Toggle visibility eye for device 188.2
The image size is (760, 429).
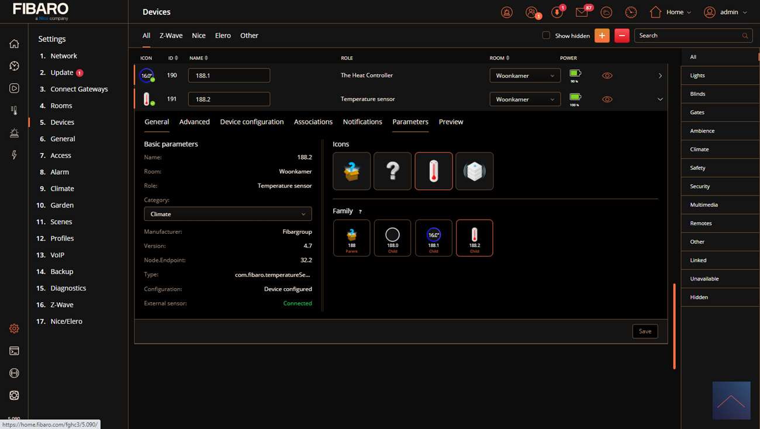click(x=607, y=99)
